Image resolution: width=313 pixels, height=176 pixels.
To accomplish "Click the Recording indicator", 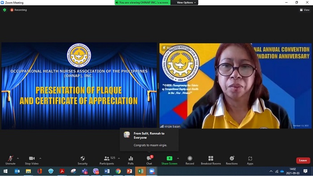I will pos(19,10).
